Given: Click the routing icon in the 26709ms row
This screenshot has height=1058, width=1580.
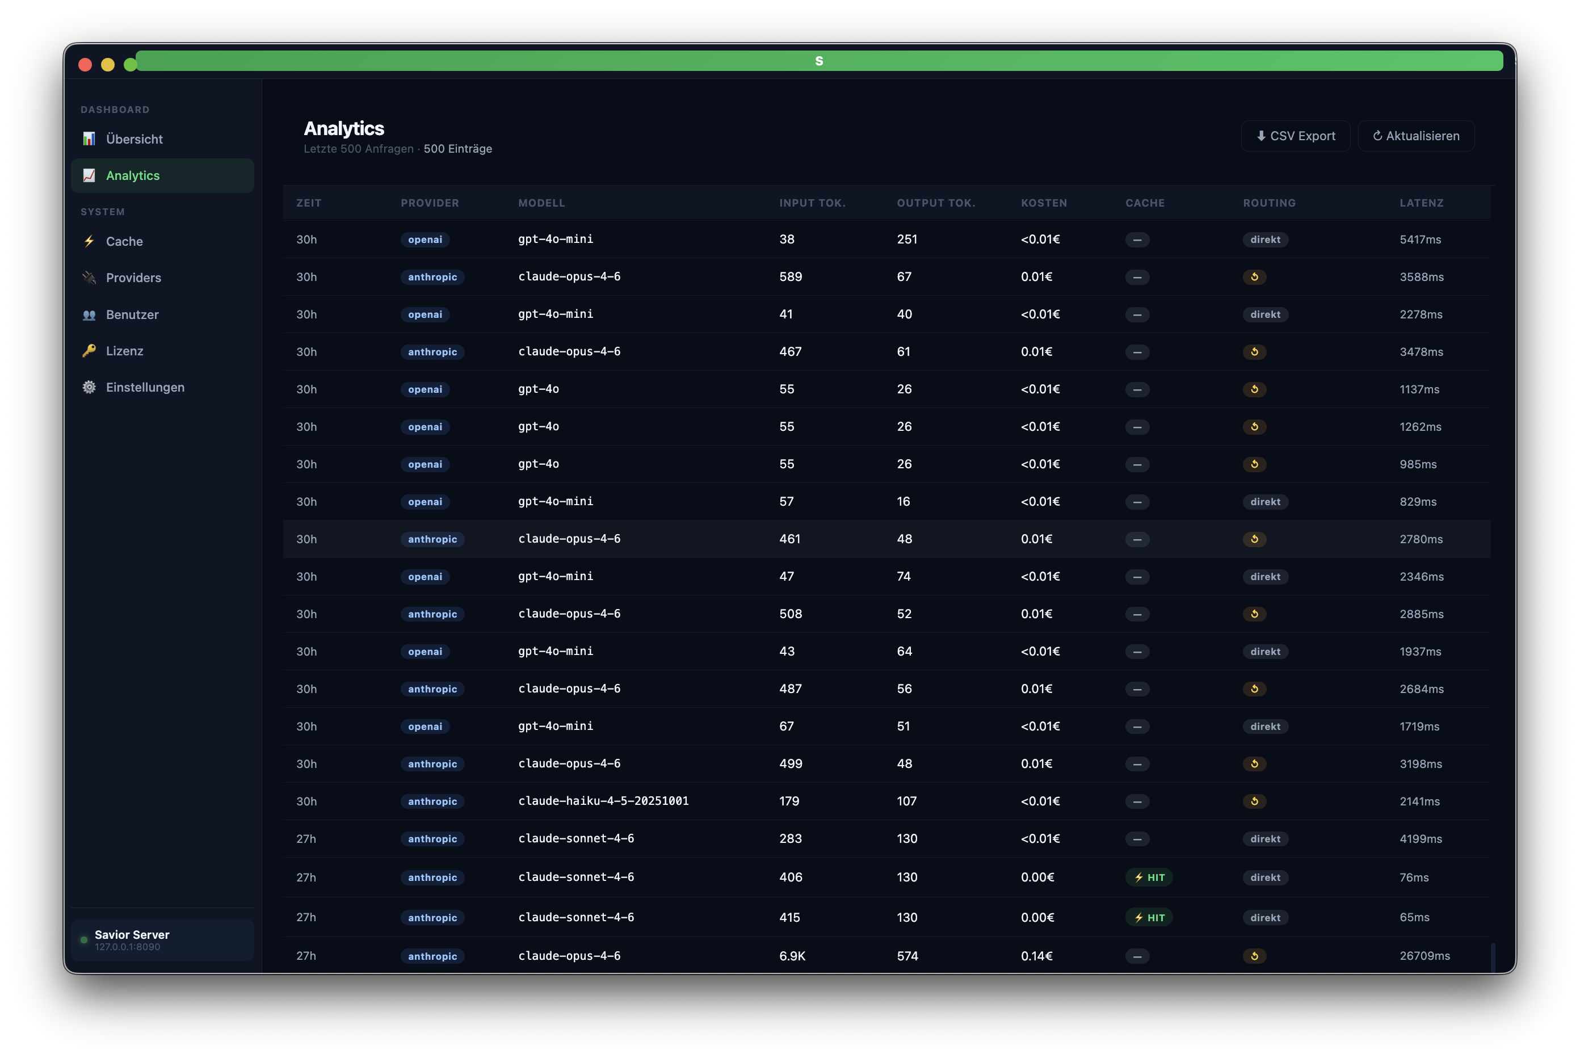Looking at the screenshot, I should point(1254,955).
